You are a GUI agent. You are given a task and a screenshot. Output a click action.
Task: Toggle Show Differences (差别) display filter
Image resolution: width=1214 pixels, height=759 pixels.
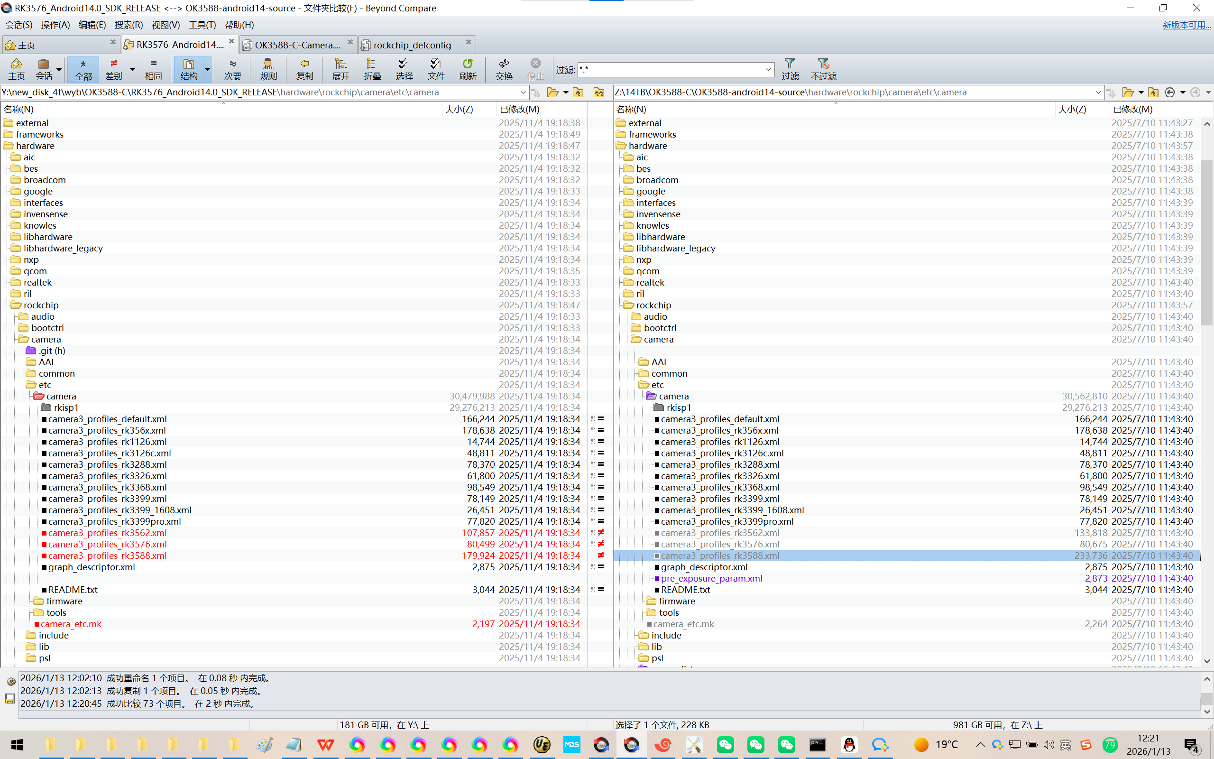[114, 69]
